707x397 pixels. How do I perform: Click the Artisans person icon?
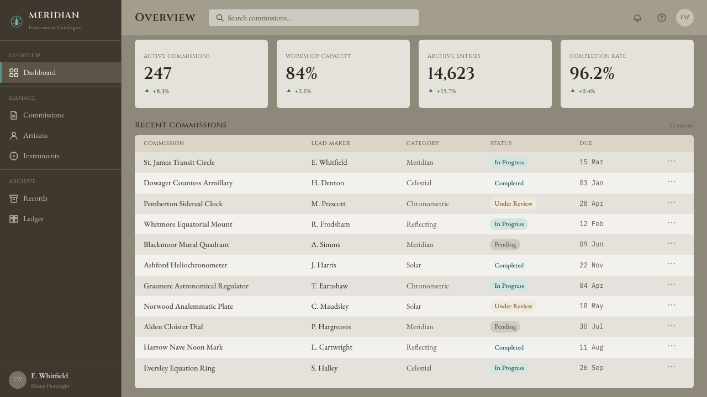point(14,136)
